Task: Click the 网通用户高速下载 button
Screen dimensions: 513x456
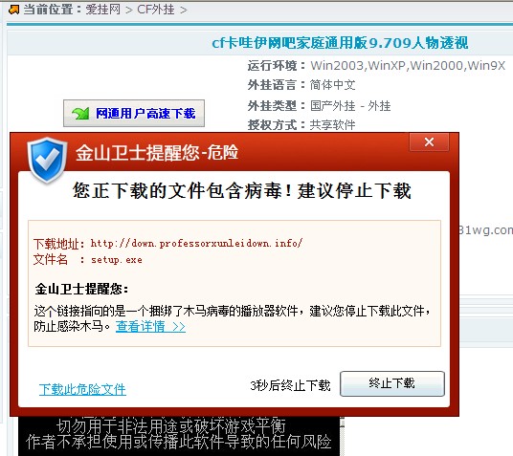Action: tap(134, 114)
